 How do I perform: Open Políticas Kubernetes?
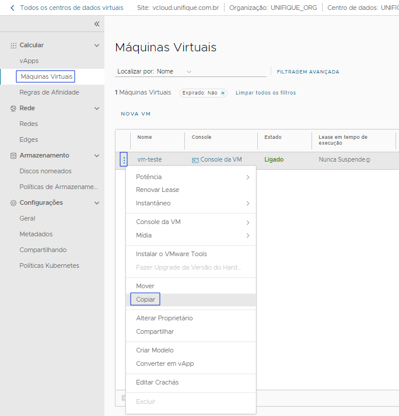pyautogui.click(x=50, y=266)
